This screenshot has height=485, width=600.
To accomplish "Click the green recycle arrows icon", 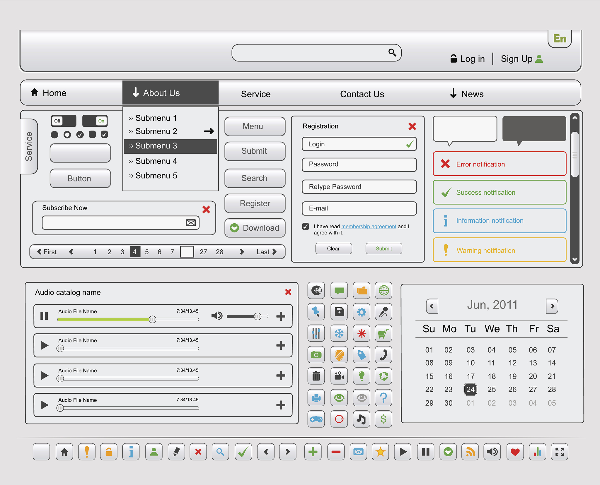I will point(383,376).
